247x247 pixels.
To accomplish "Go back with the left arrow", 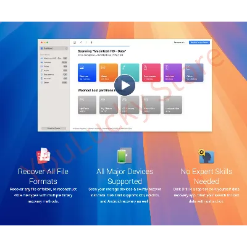I will (x=81, y=43).
